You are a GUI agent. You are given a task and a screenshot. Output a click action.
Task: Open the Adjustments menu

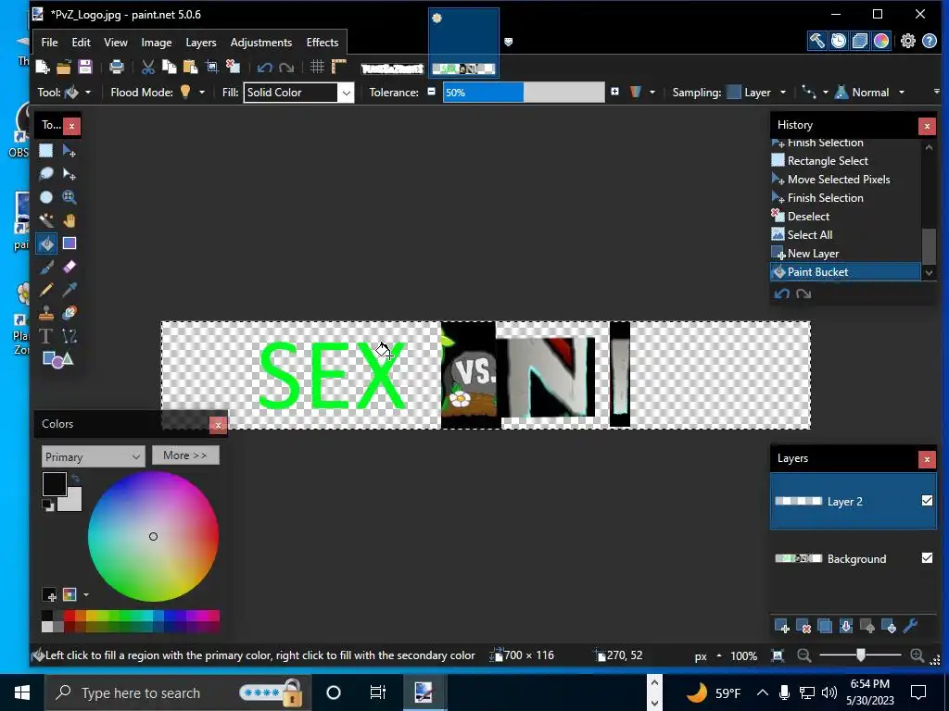pyautogui.click(x=260, y=43)
